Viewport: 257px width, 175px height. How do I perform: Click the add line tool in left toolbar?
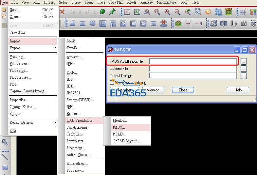coord(5,157)
